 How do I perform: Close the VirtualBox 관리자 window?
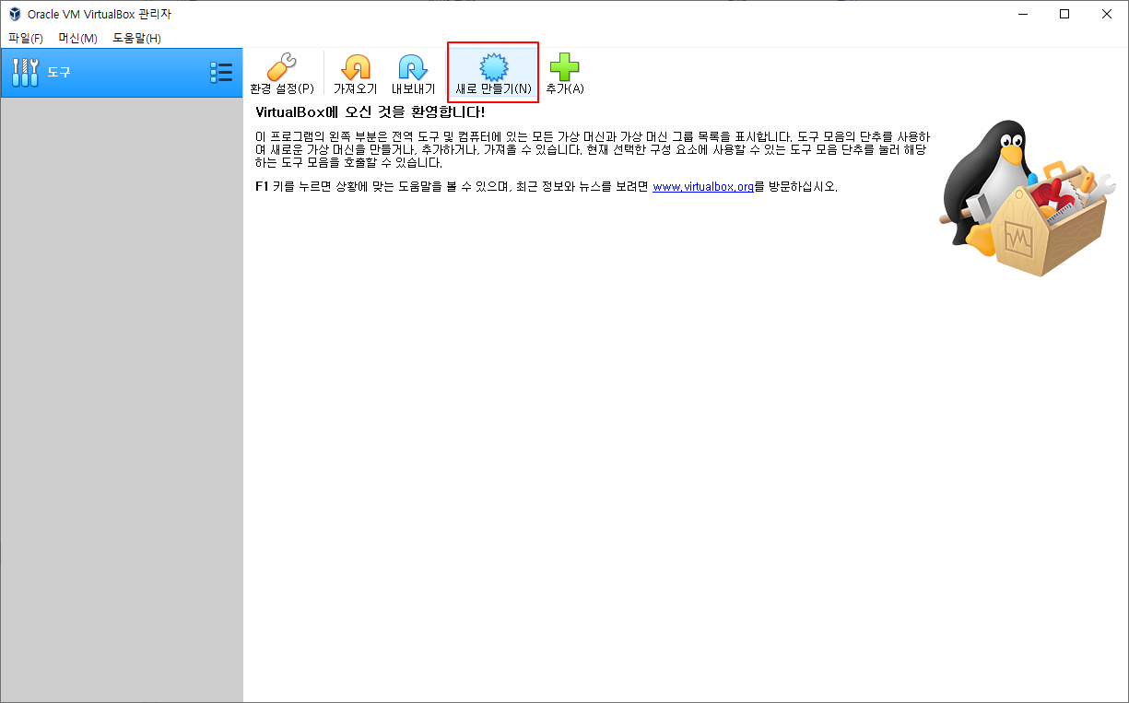(x=1107, y=14)
